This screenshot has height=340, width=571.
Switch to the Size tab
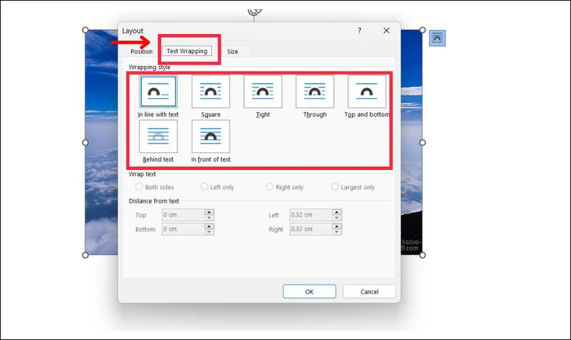tap(232, 52)
